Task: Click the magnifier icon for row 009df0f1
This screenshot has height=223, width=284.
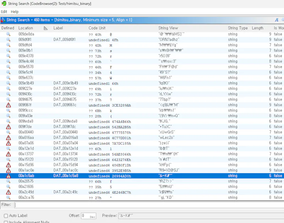Action: (x=8, y=39)
